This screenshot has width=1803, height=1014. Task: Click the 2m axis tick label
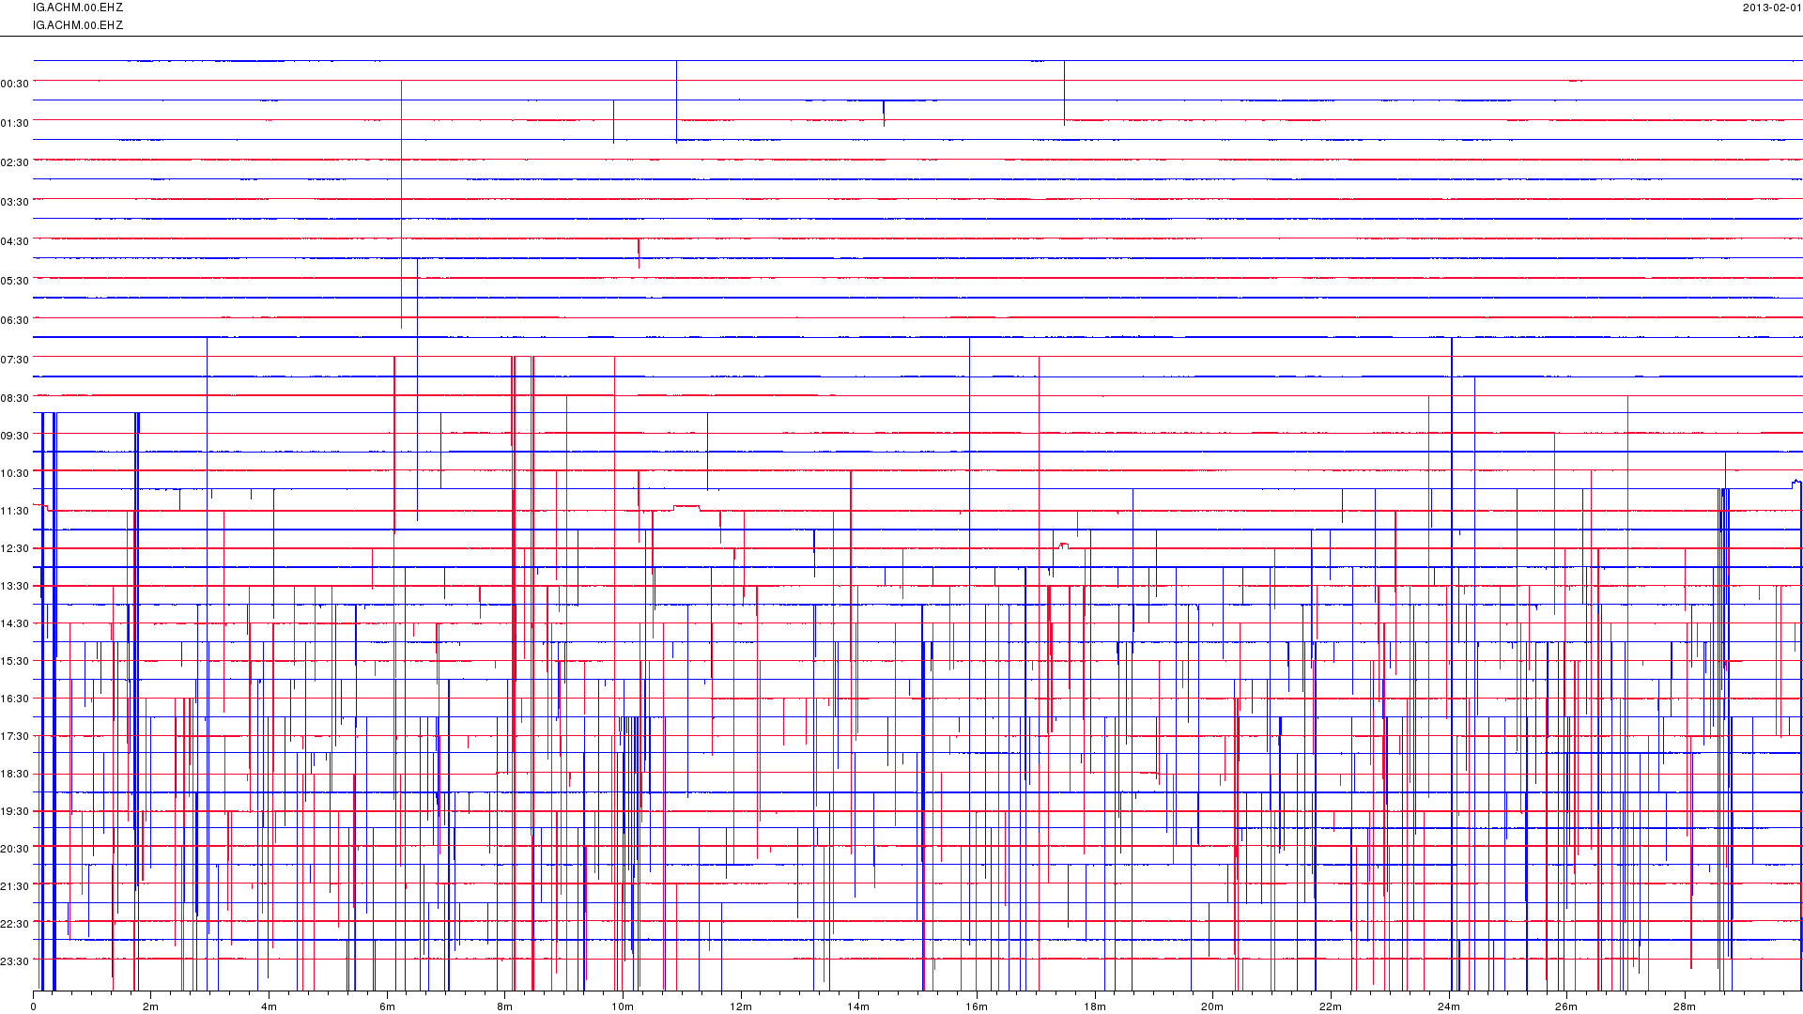tap(151, 1007)
